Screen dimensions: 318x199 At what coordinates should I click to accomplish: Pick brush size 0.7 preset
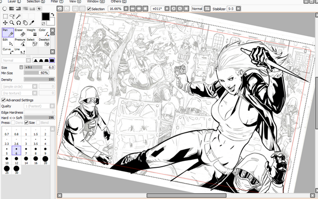click(x=7, y=132)
